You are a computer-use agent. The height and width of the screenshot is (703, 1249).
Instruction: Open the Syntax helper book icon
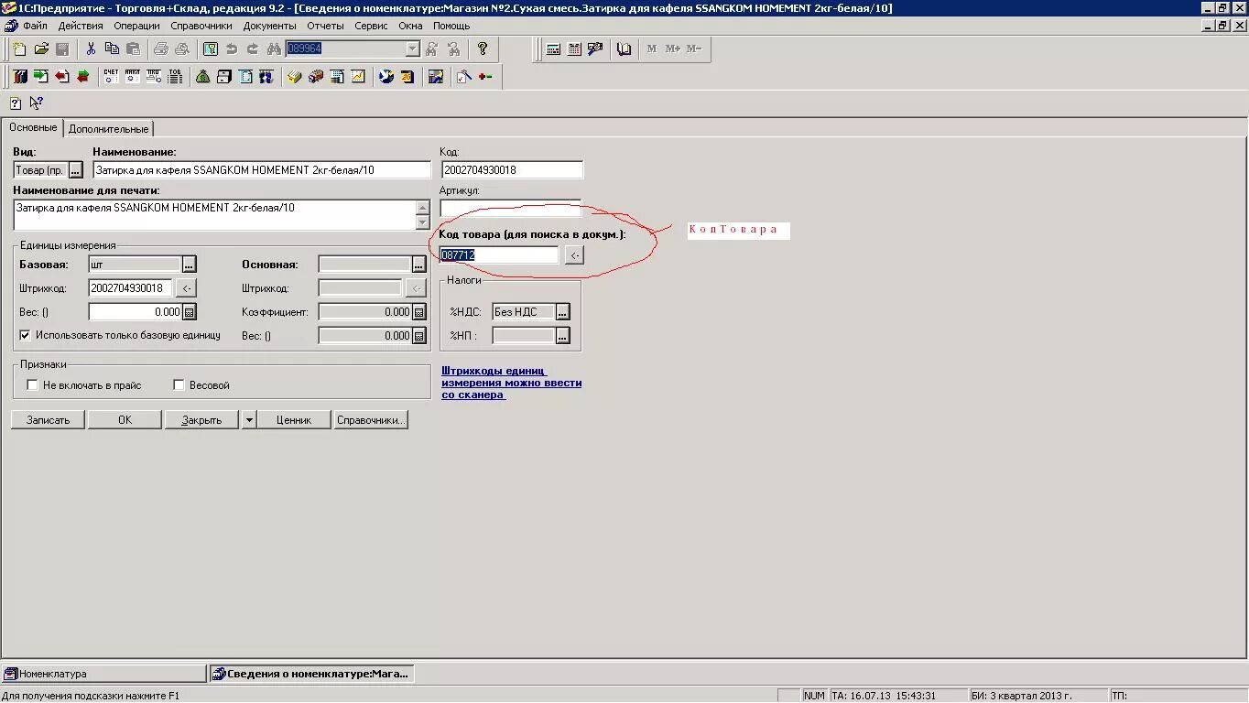point(624,49)
